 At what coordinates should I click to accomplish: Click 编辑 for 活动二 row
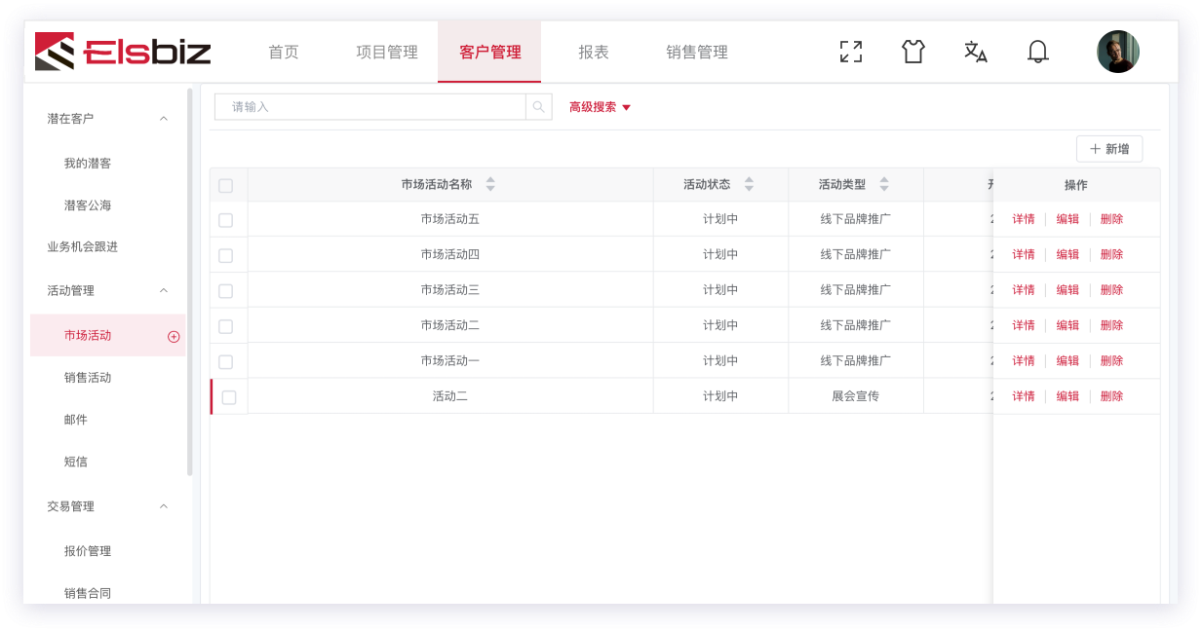click(1067, 396)
